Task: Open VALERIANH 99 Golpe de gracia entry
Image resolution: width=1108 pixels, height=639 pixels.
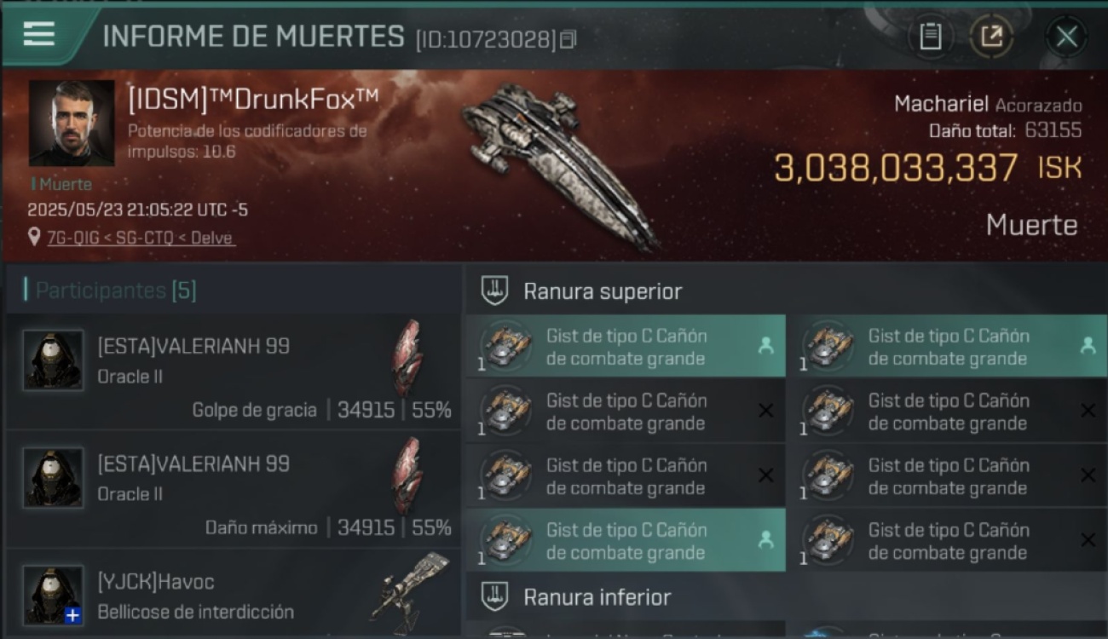Action: (x=233, y=371)
